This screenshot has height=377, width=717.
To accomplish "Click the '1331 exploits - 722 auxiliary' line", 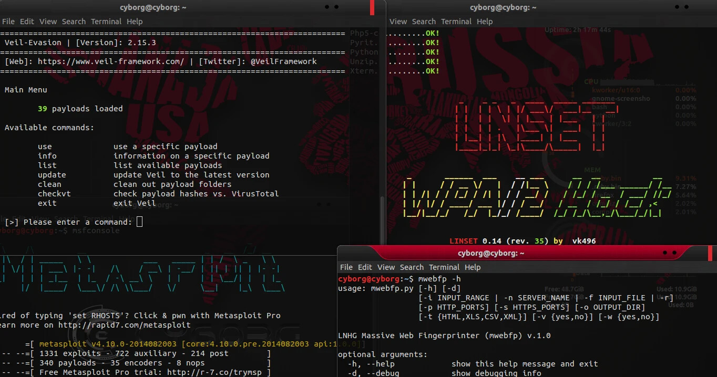I will [x=134, y=353].
